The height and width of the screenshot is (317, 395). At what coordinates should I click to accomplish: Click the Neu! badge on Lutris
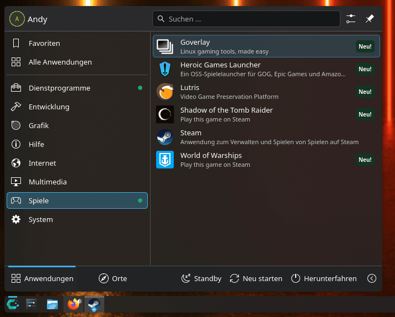point(365,92)
